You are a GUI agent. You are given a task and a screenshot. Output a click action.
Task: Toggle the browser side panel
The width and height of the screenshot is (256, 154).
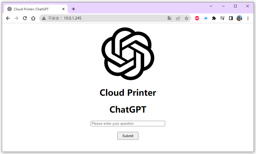click(231, 18)
